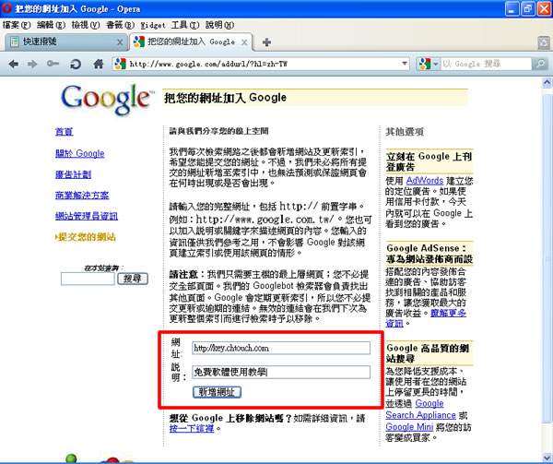Go to the Home page icon

click(98, 64)
